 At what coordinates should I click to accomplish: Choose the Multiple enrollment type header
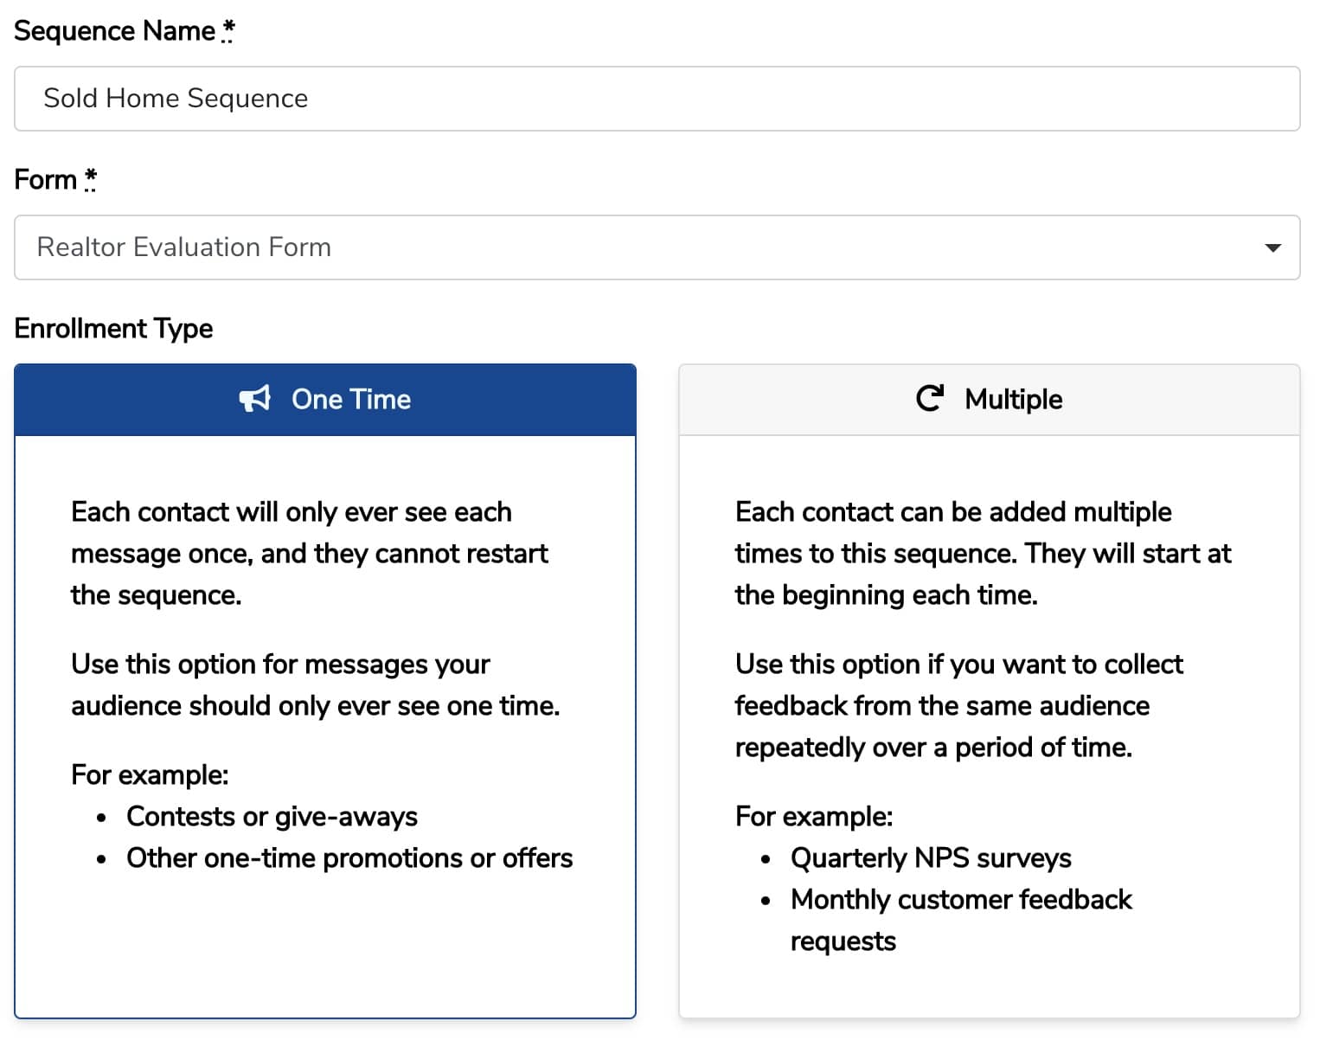(989, 400)
